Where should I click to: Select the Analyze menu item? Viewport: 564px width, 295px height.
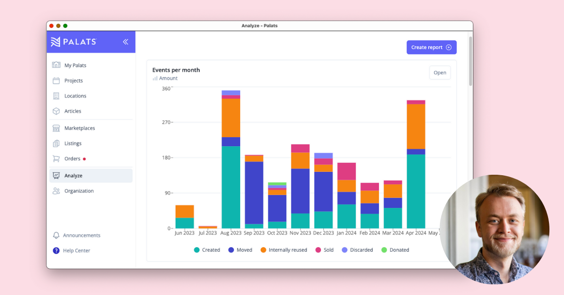(73, 176)
